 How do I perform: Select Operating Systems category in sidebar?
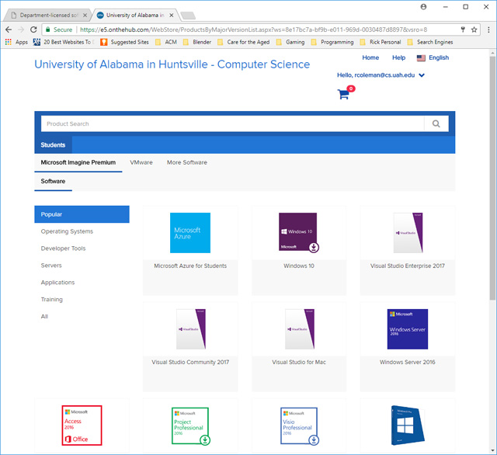point(67,231)
